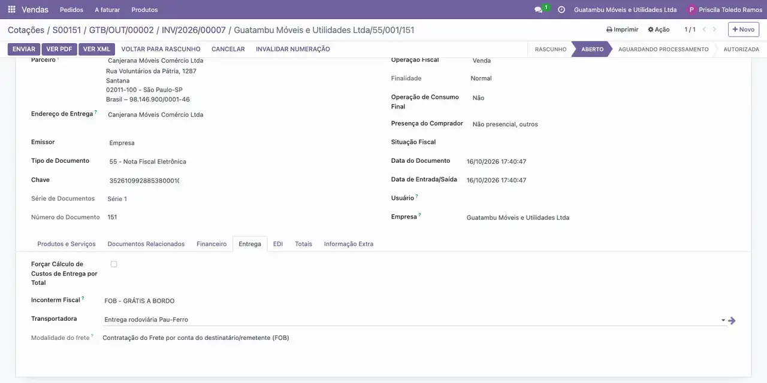
Task: Open S00151 breadcrumb link
Action: click(67, 30)
